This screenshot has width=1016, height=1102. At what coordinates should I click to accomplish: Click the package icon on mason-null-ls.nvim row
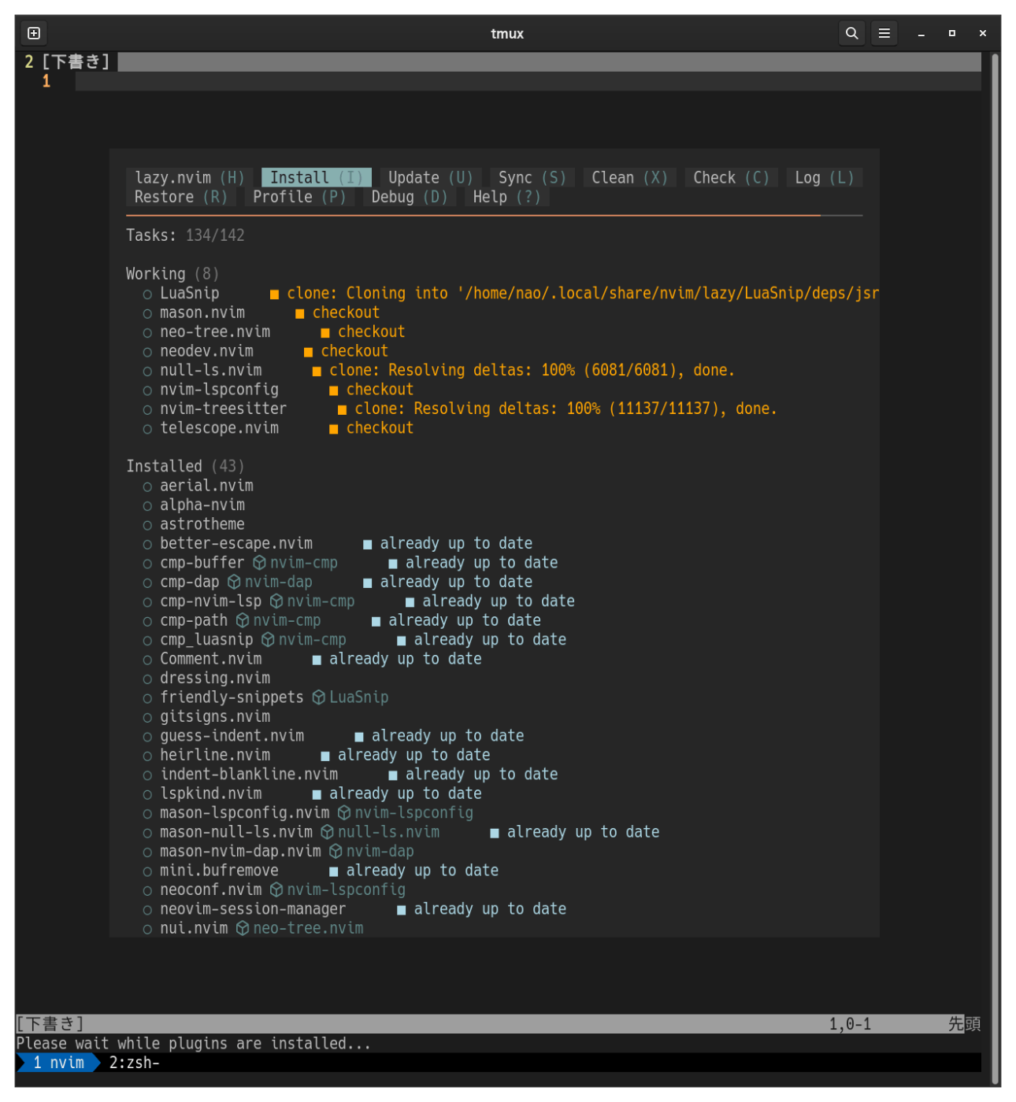[328, 832]
